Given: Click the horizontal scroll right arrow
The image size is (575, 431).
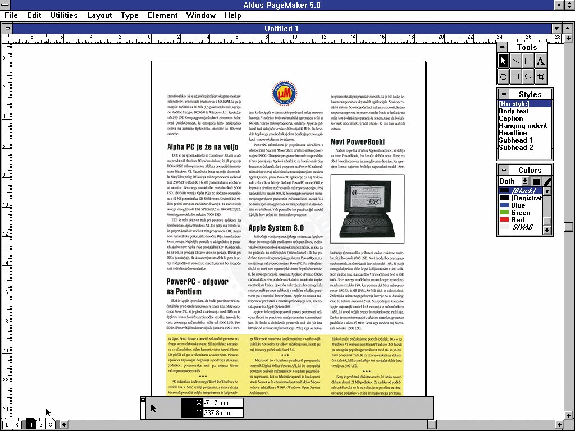Looking at the screenshot, I should tap(560, 425).
